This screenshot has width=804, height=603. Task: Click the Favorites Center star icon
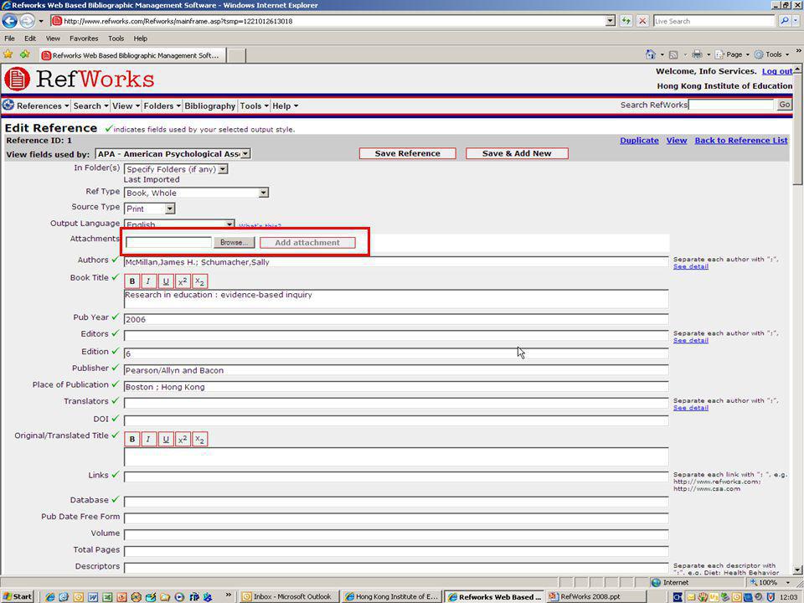click(x=8, y=54)
